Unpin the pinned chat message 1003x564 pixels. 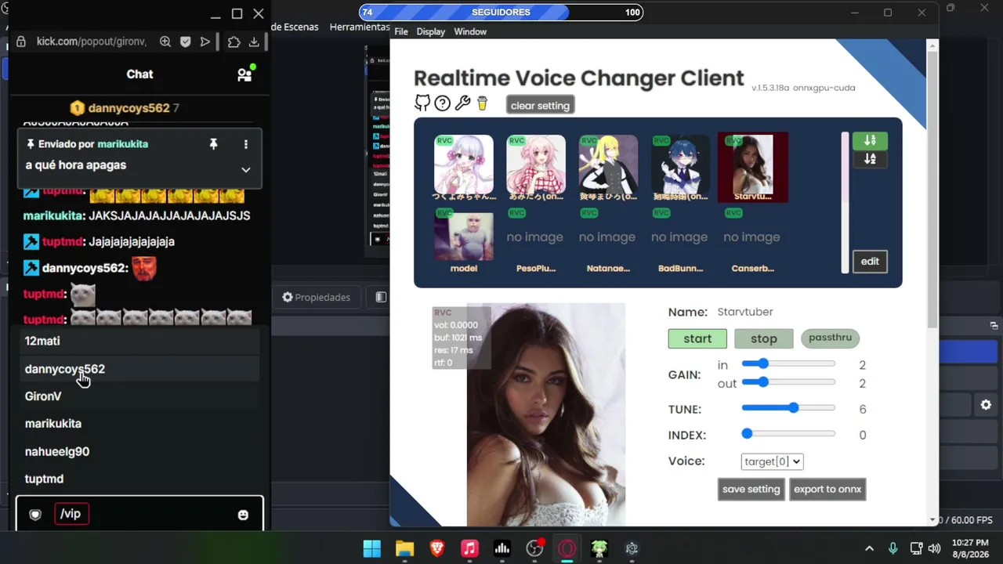(x=213, y=144)
